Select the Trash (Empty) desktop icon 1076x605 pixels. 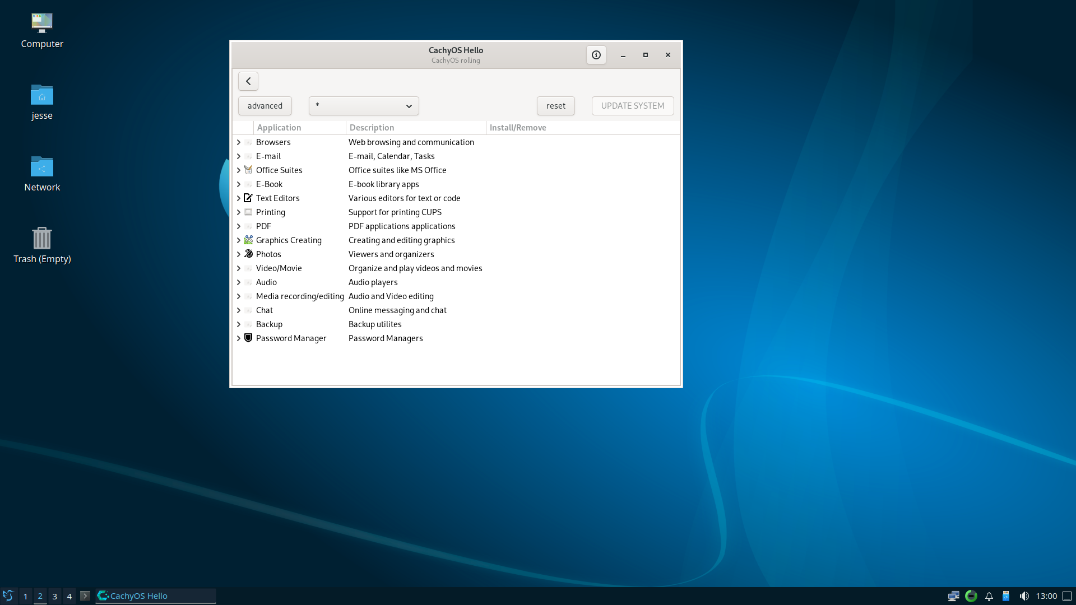point(42,238)
